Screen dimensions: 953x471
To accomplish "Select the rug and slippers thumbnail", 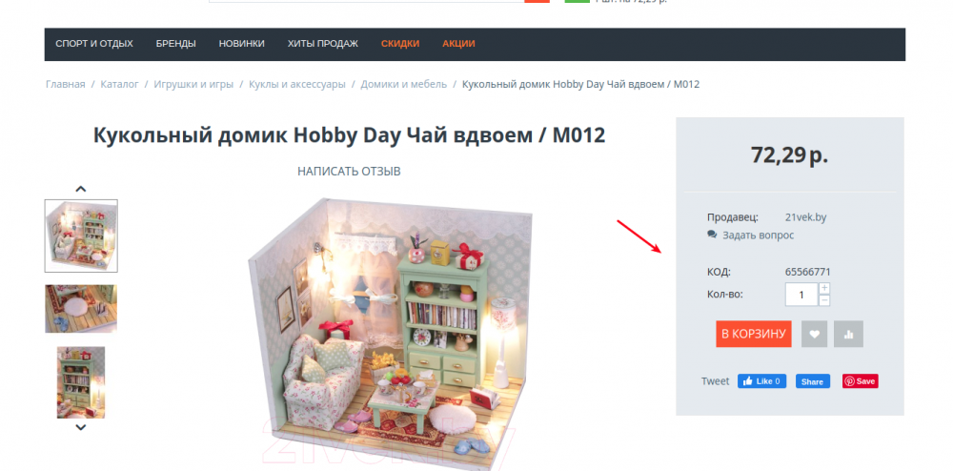I will pyautogui.click(x=81, y=309).
